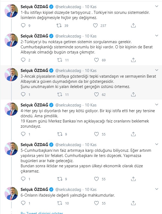This screenshot has width=162, height=214.
Task: Like tweet 3 with 62 likes
Action: (96, 95)
